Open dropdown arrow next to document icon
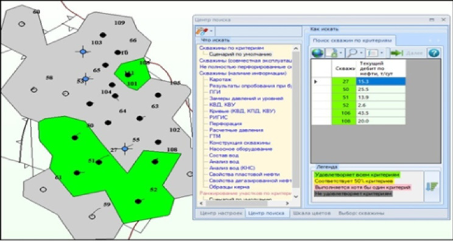This screenshot has height=242, width=453. [341, 53]
